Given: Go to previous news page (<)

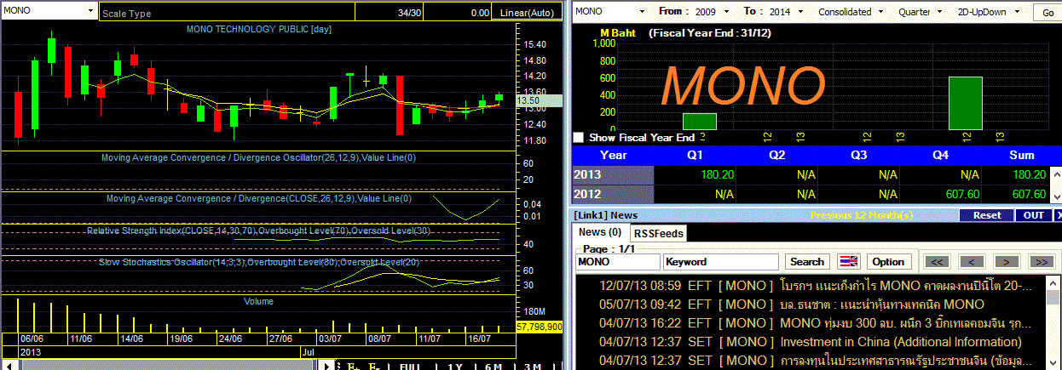Looking at the screenshot, I should pyautogui.click(x=973, y=262).
